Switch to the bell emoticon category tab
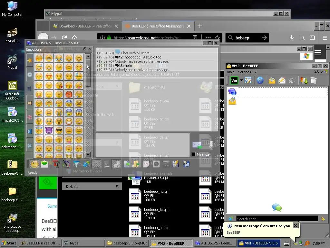Image resolution: width=330 pixels, height=248 pixels. (30, 103)
